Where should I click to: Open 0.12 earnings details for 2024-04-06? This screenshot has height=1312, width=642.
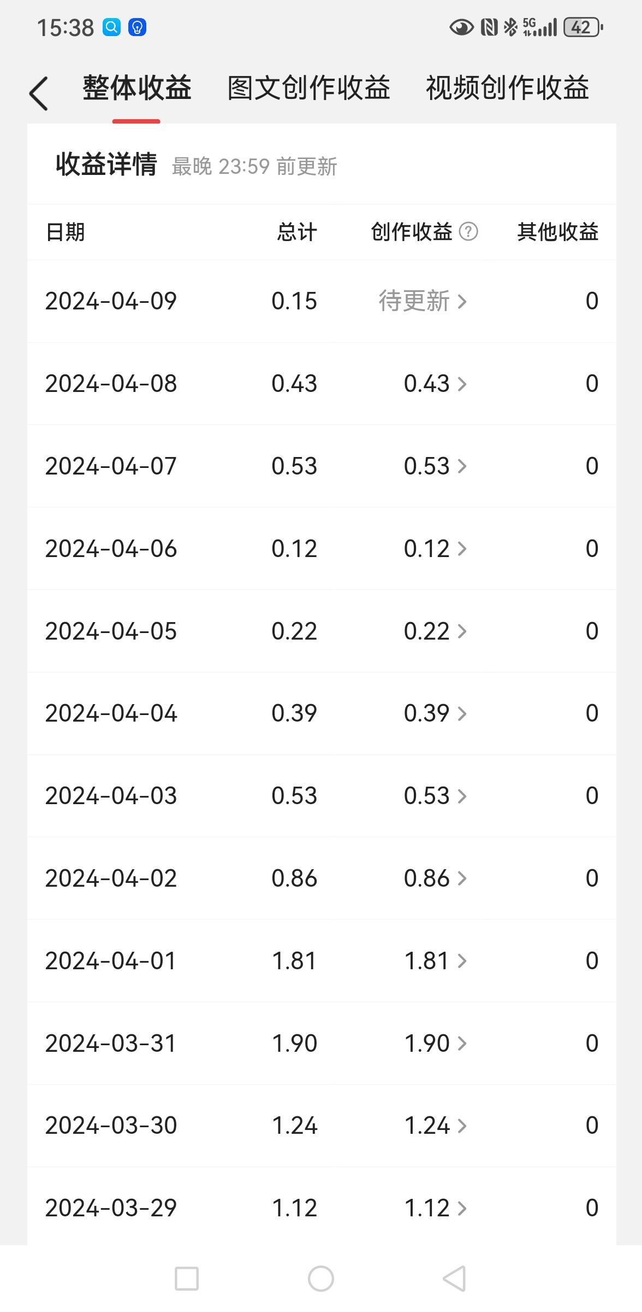click(435, 548)
